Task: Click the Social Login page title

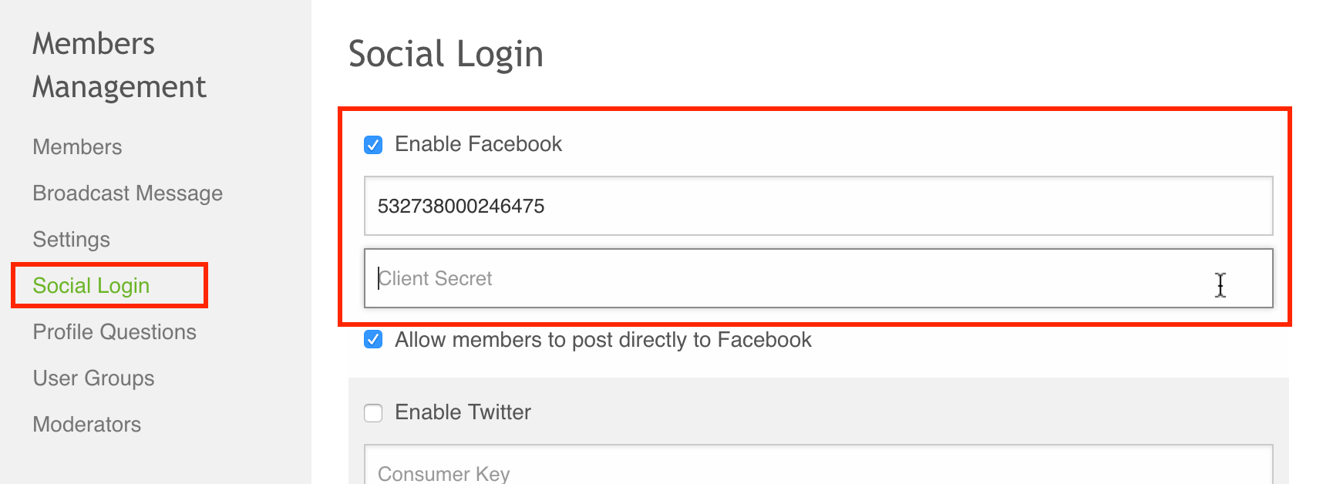Action: pos(446,54)
